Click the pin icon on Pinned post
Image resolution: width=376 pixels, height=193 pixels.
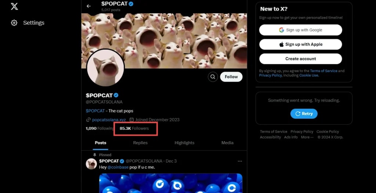pos(95,155)
